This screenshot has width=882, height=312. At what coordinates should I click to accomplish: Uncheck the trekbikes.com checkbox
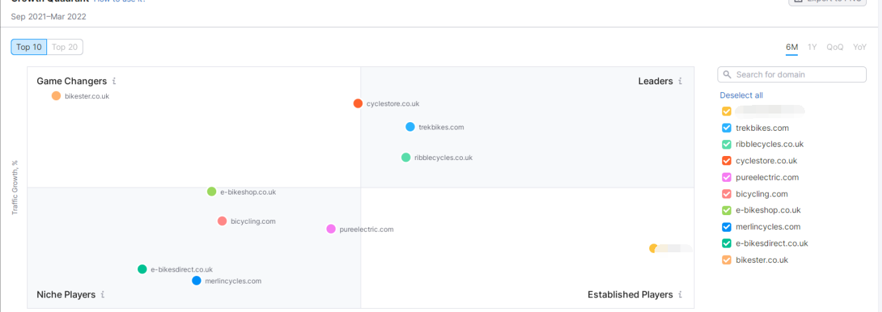pyautogui.click(x=727, y=128)
